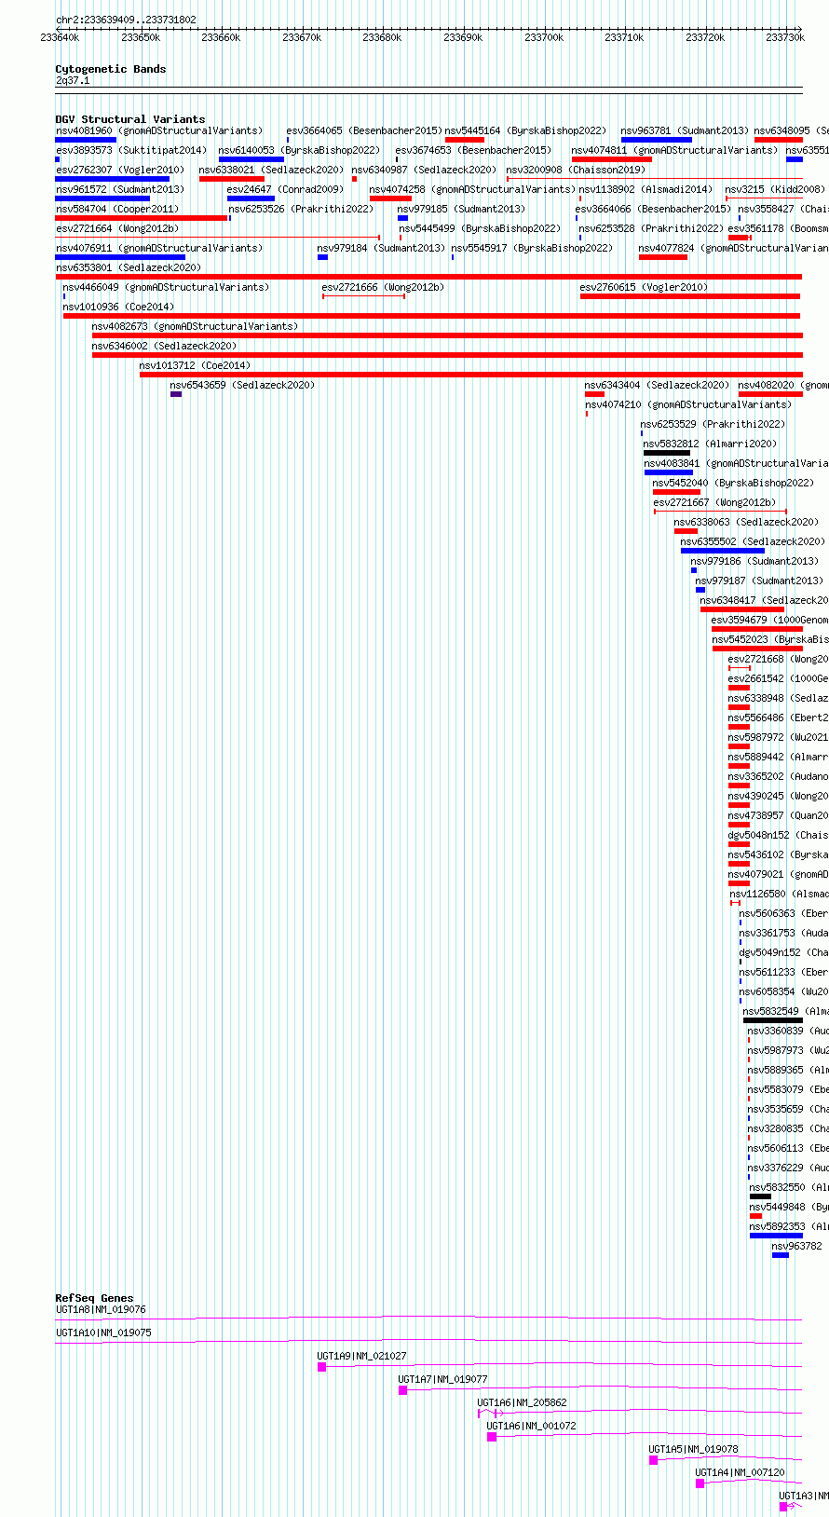Image resolution: width=829 pixels, height=1517 pixels.
Task: Select nsv961572 Sudmant2013 variant
Action: 120,189
